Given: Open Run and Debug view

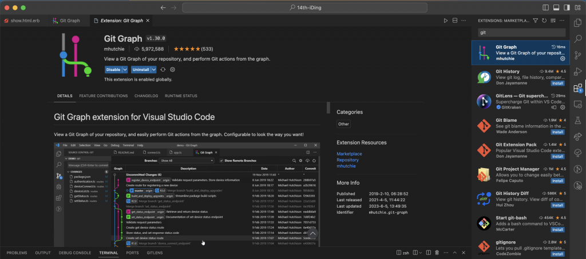Looking at the screenshot, I should click(x=577, y=72).
